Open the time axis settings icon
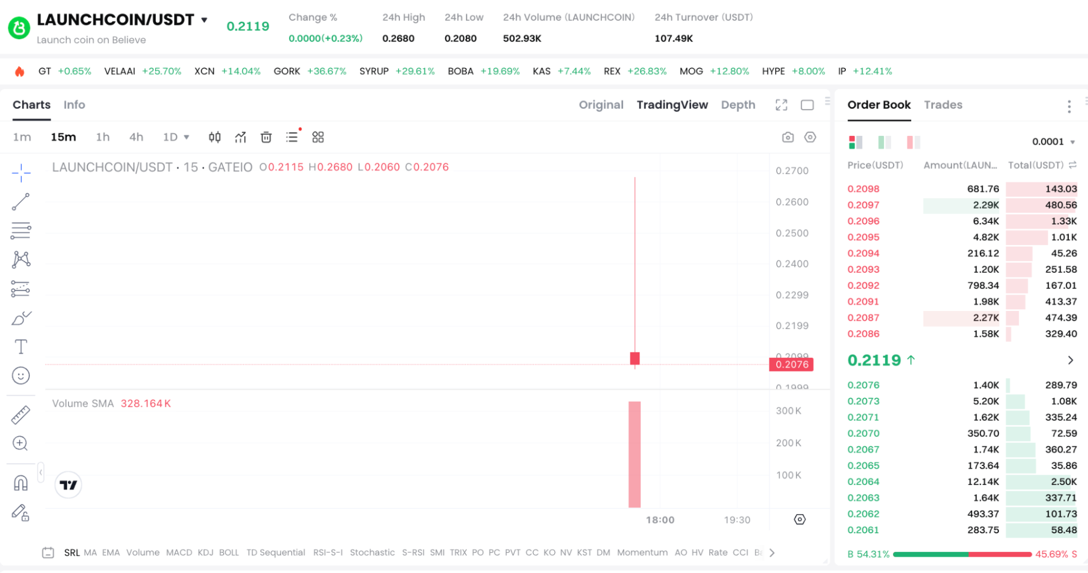 pyautogui.click(x=800, y=520)
